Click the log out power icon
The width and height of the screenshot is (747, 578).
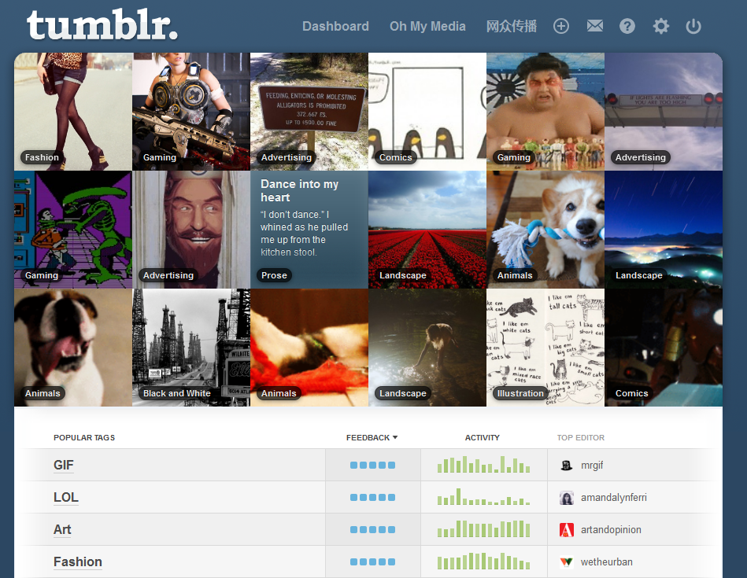[693, 26]
